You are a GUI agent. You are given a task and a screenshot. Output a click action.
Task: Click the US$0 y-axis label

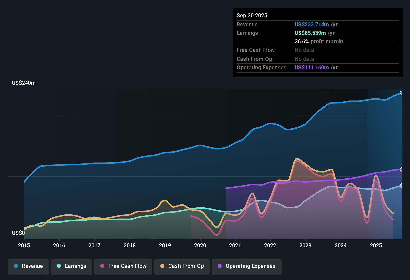[x=18, y=233]
